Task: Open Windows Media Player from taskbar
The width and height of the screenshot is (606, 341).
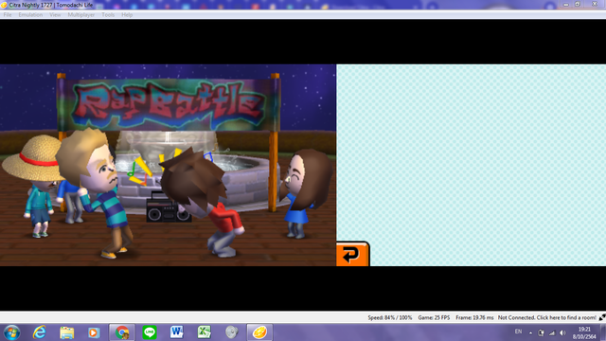Action: pos(94,332)
